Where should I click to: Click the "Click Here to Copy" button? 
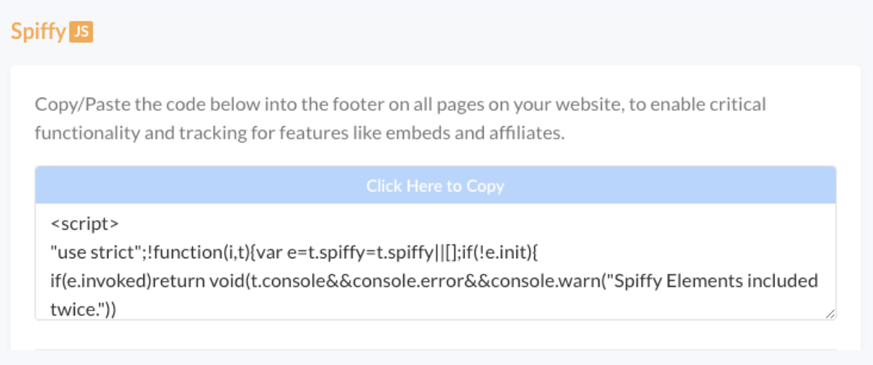click(436, 185)
